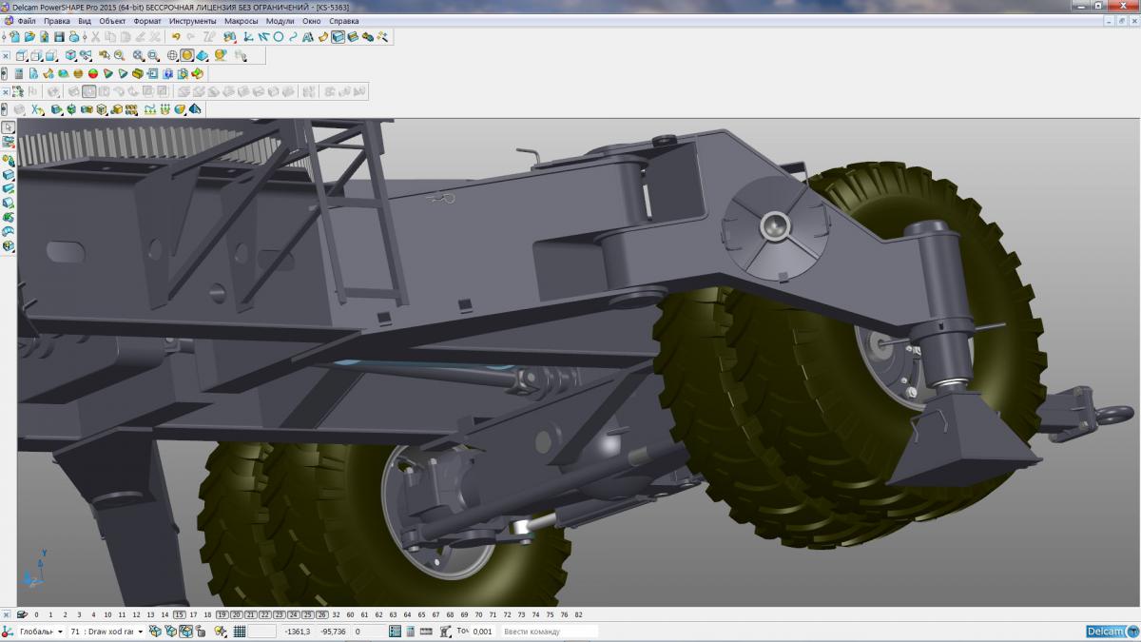Close the fourth toolbar with its X button
1141x642 pixels.
tap(6, 91)
